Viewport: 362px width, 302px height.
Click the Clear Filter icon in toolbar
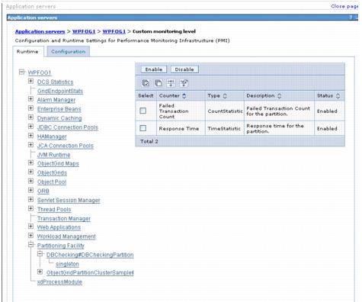tap(184, 83)
